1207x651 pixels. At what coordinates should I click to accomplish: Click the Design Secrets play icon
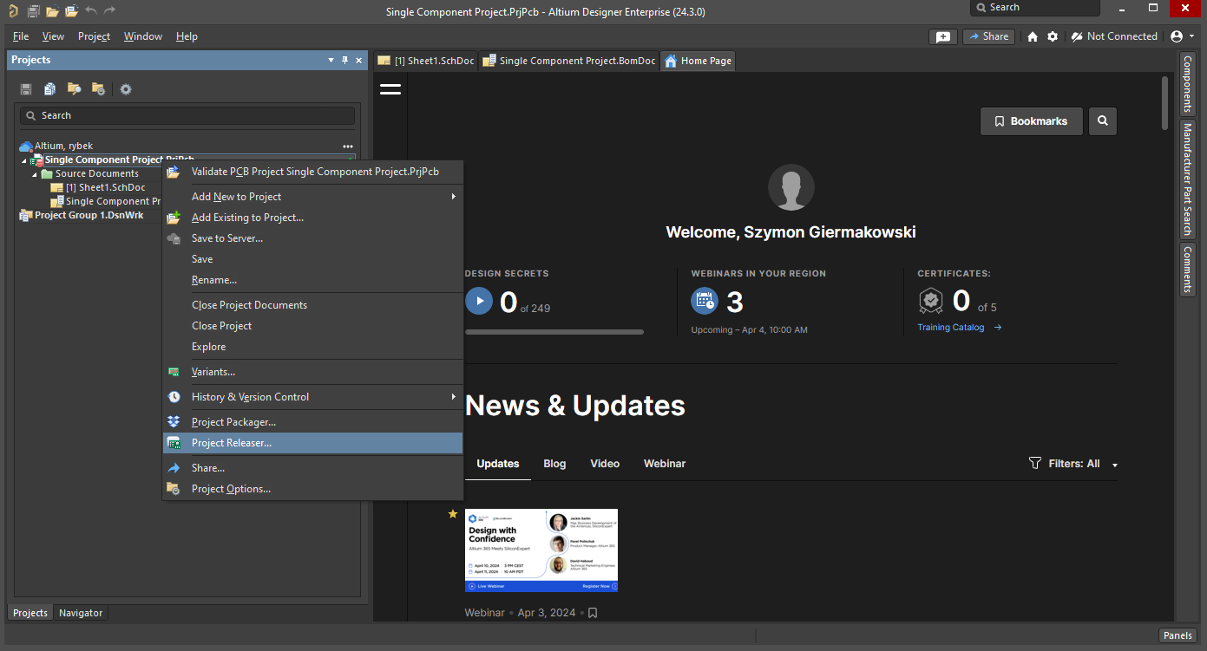[479, 302]
